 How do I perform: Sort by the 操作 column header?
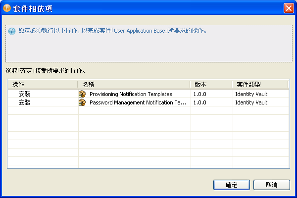tap(43, 84)
